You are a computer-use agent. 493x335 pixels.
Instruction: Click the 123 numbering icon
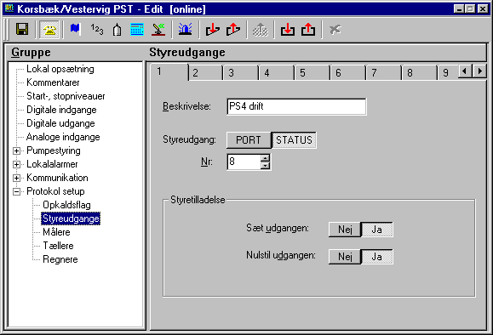[97, 29]
